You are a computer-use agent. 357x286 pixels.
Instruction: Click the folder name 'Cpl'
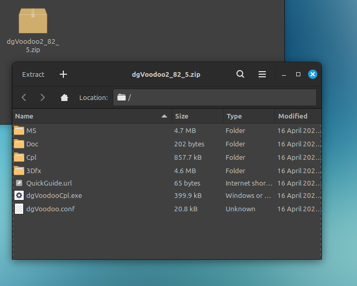pyautogui.click(x=31, y=158)
